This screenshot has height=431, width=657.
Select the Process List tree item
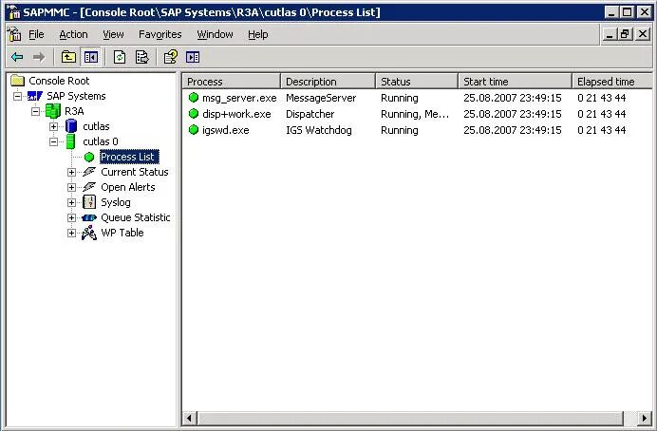click(129, 157)
